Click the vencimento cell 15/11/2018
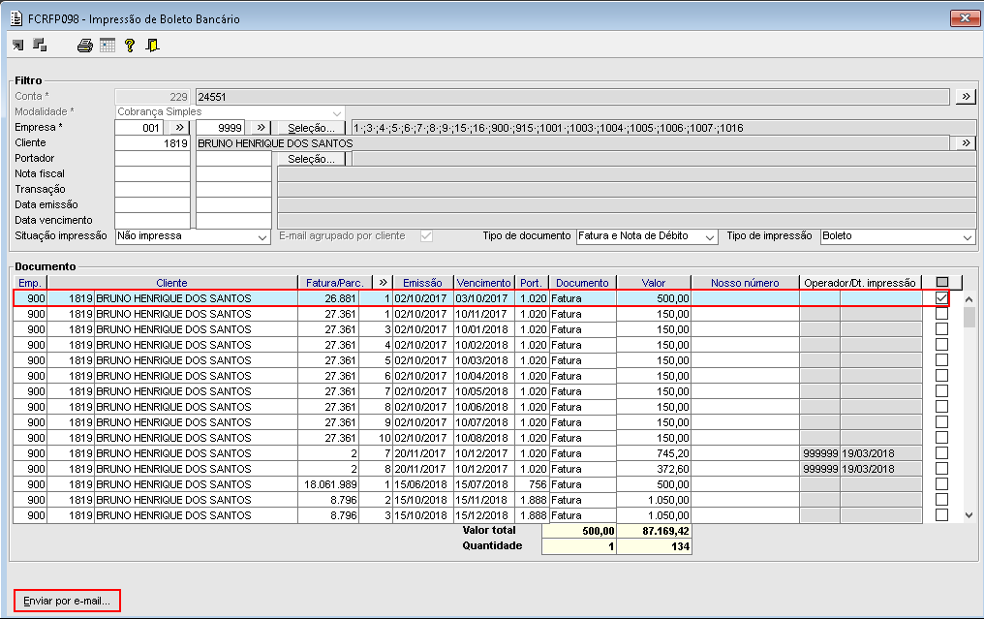This screenshot has height=619, width=984. tap(483, 500)
